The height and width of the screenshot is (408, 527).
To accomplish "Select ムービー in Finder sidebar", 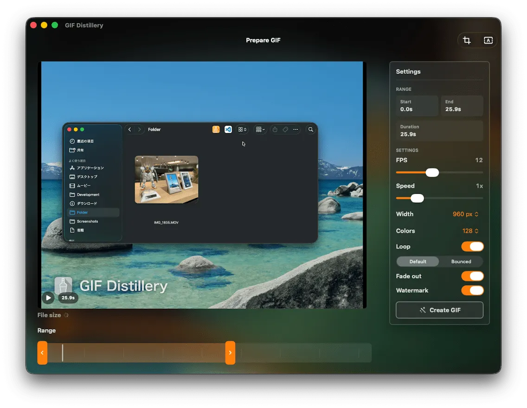I will tap(93, 186).
